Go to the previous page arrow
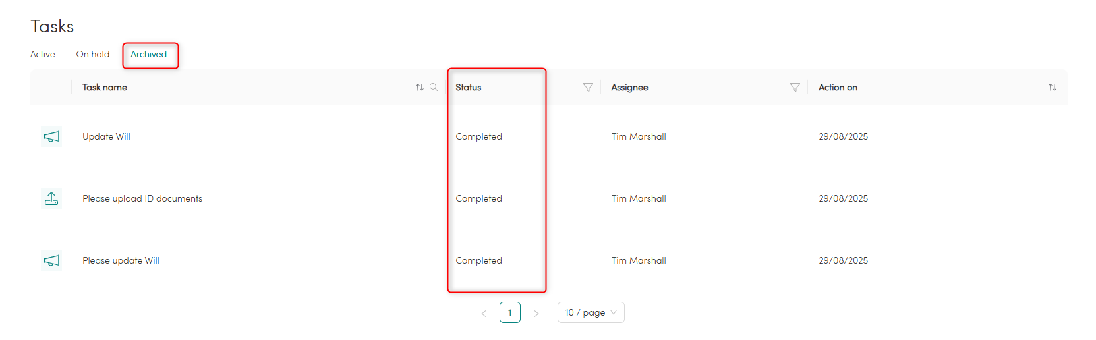1096x340 pixels. click(484, 313)
